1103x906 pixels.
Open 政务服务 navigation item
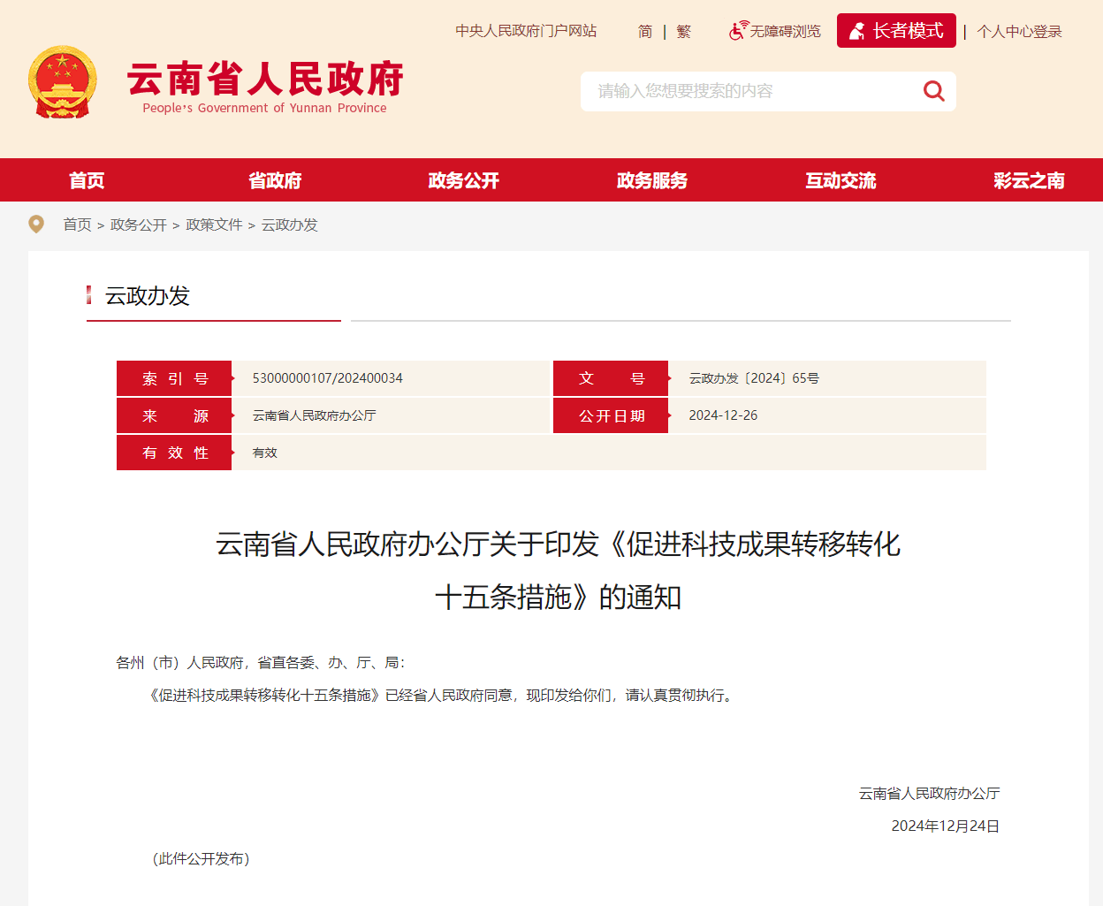pyautogui.click(x=652, y=180)
